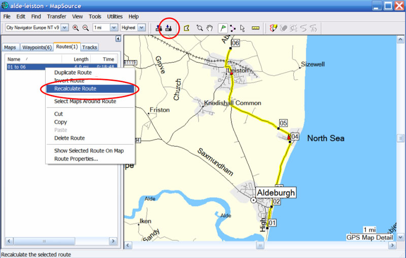Click the greyed Track Divide tool
Viewport: 406px width, 258px height.
click(294, 28)
